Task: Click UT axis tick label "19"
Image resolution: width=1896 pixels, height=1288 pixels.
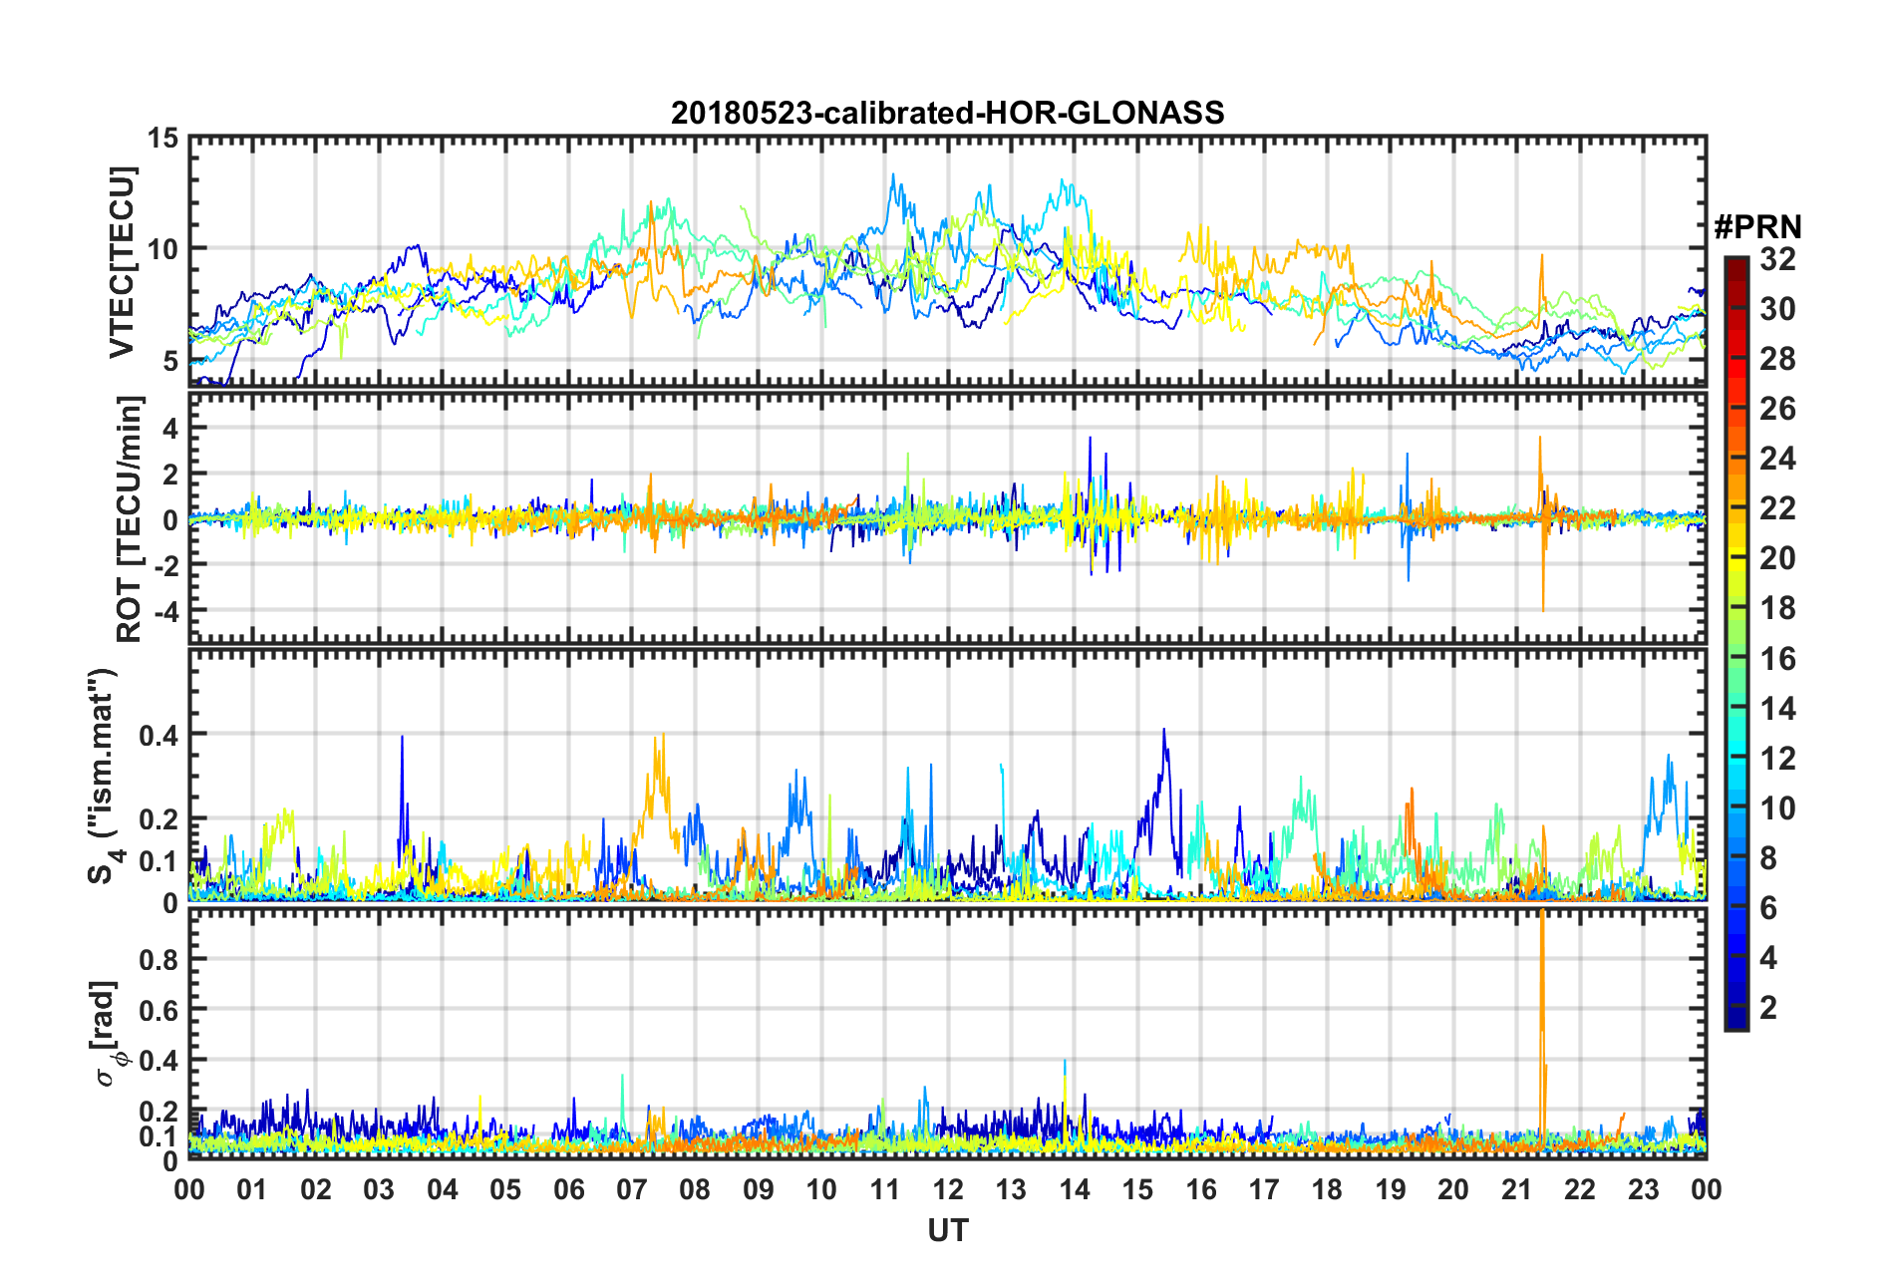Action: (1391, 1189)
